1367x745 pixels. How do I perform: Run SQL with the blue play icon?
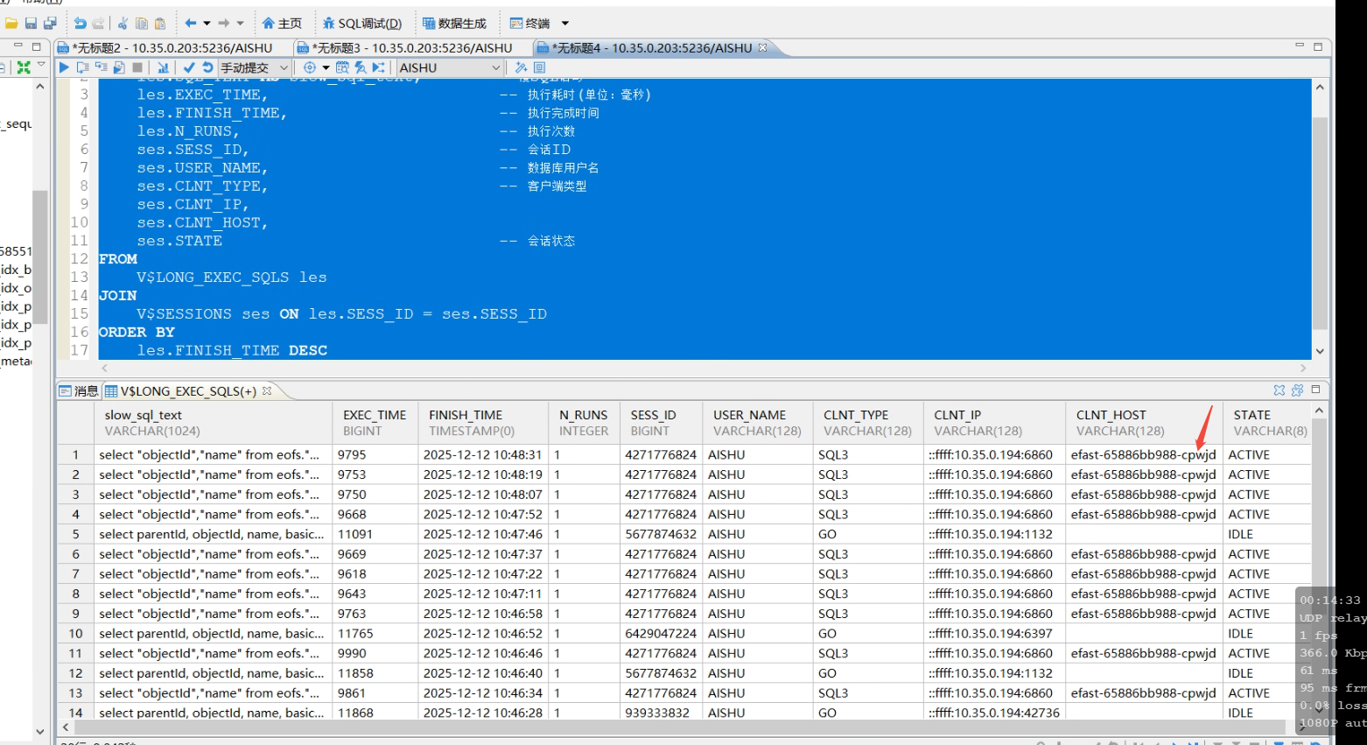(64, 67)
